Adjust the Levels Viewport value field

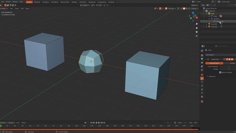point(228,66)
